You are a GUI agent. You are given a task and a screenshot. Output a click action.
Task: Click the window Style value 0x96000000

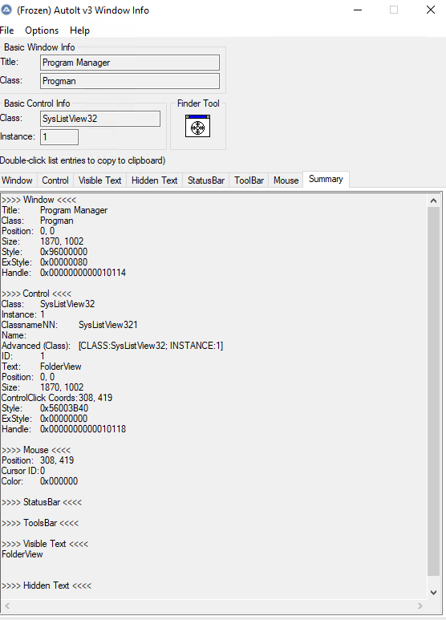point(63,252)
